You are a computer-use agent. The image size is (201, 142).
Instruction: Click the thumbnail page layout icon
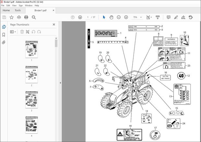28,32
